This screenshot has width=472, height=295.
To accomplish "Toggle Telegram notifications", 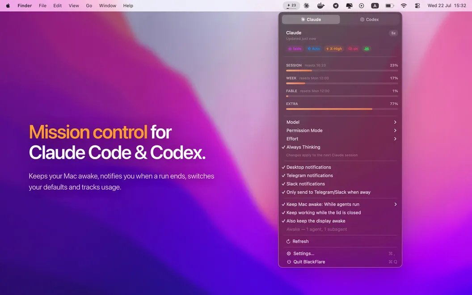I will coord(340,176).
